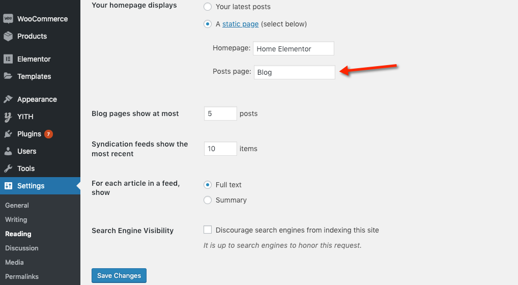This screenshot has height=285, width=518.
Task: Select the Summary feed option
Action: [x=208, y=200]
